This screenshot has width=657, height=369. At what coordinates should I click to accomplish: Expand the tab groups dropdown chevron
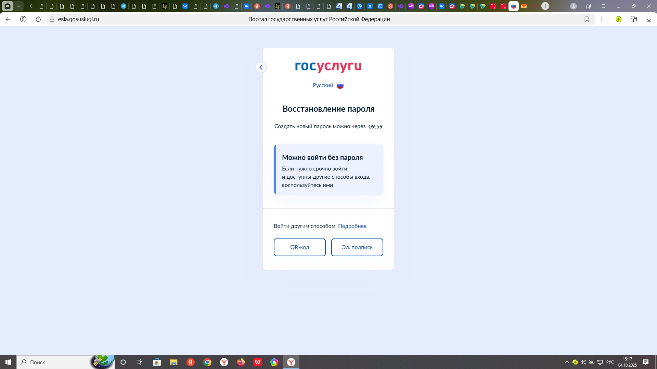click(x=19, y=6)
